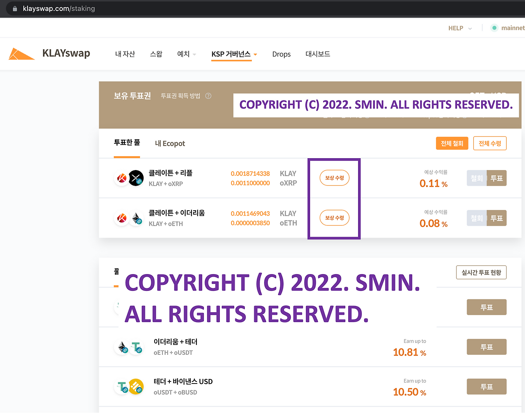
Task: Click the 0.0011000000 oXRP amount
Action: (x=250, y=183)
